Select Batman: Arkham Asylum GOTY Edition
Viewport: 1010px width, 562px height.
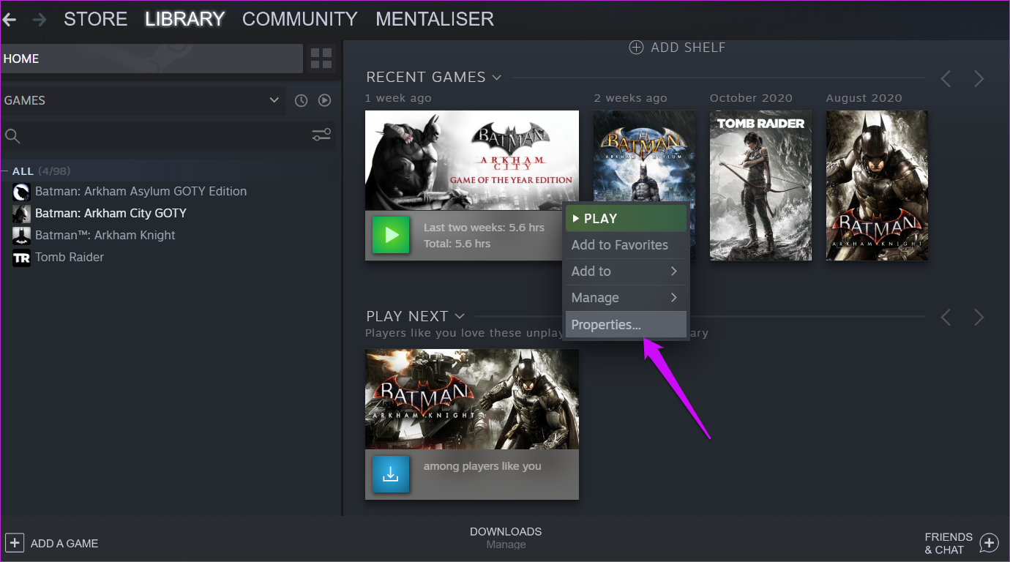141,192
